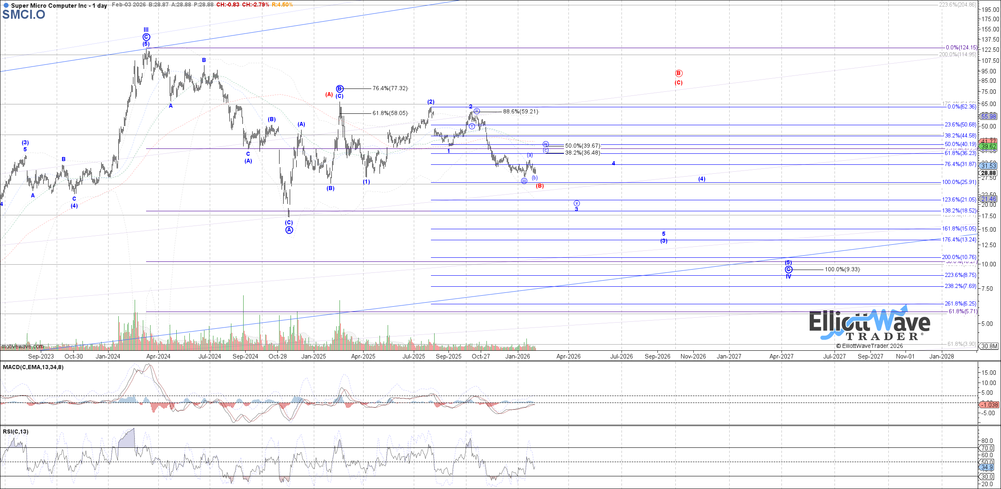Select the circled v label above wave 3

(577, 203)
